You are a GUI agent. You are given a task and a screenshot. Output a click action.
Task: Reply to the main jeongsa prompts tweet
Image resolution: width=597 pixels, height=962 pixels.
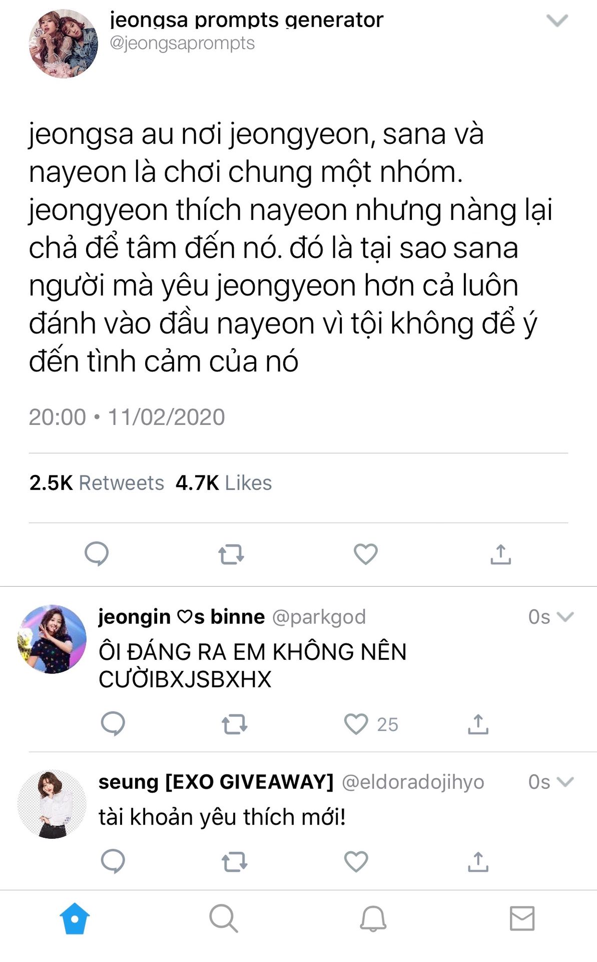coord(97,554)
